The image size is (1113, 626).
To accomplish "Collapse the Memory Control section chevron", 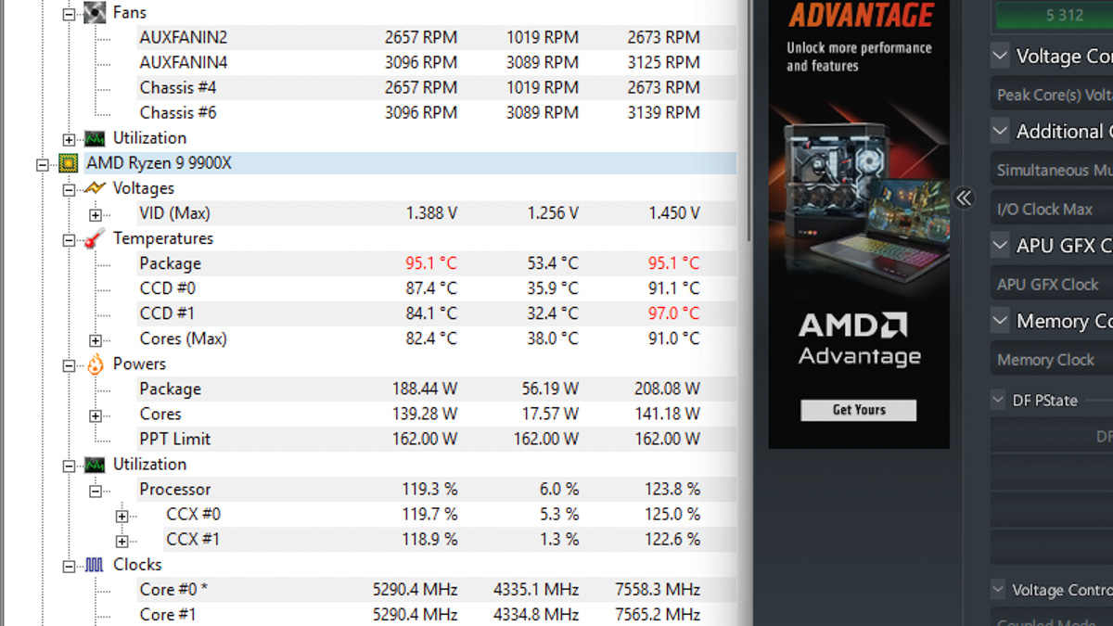I will [1000, 321].
